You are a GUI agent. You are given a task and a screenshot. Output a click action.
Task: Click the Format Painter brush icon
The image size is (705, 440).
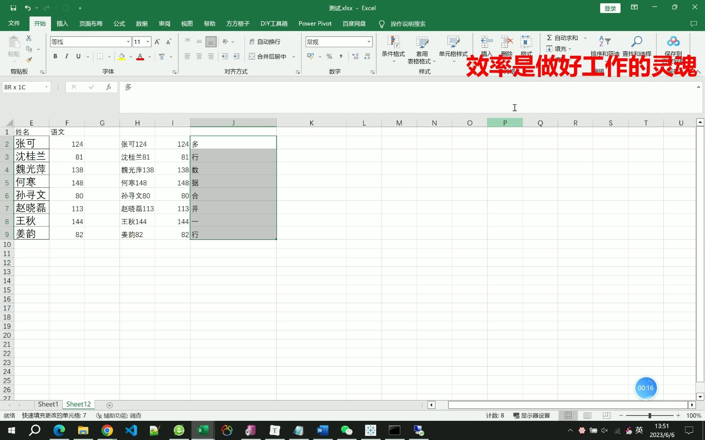tap(29, 59)
